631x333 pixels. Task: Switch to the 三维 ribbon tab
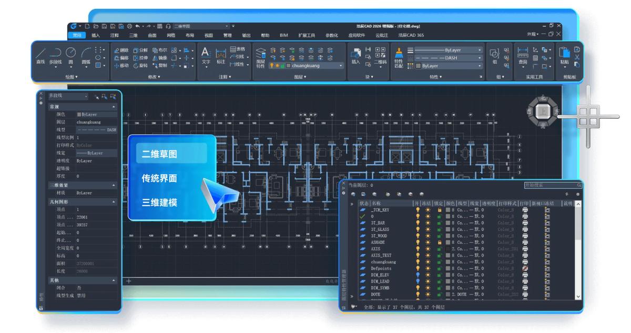point(134,35)
